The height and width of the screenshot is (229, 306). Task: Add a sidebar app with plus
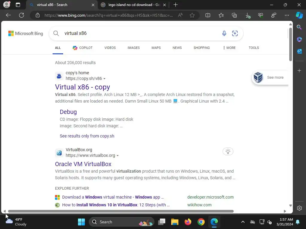(x=299, y=70)
